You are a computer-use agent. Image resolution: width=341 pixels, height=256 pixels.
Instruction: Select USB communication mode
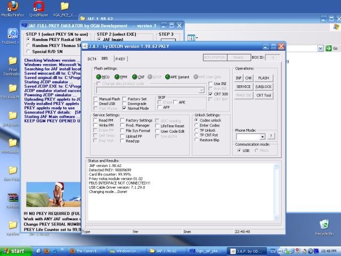click(x=239, y=150)
